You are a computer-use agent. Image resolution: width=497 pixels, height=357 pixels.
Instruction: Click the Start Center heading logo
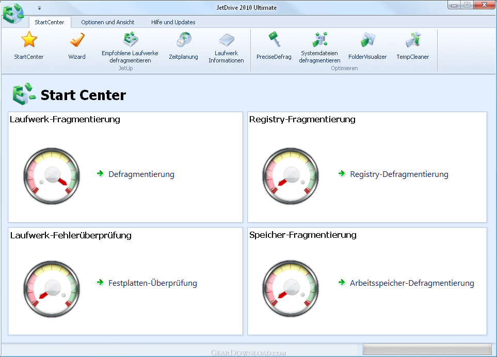pyautogui.click(x=24, y=94)
